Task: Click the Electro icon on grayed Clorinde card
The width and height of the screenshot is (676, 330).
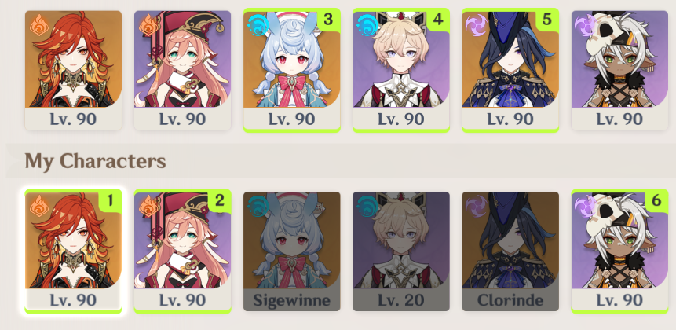Action: (475, 205)
